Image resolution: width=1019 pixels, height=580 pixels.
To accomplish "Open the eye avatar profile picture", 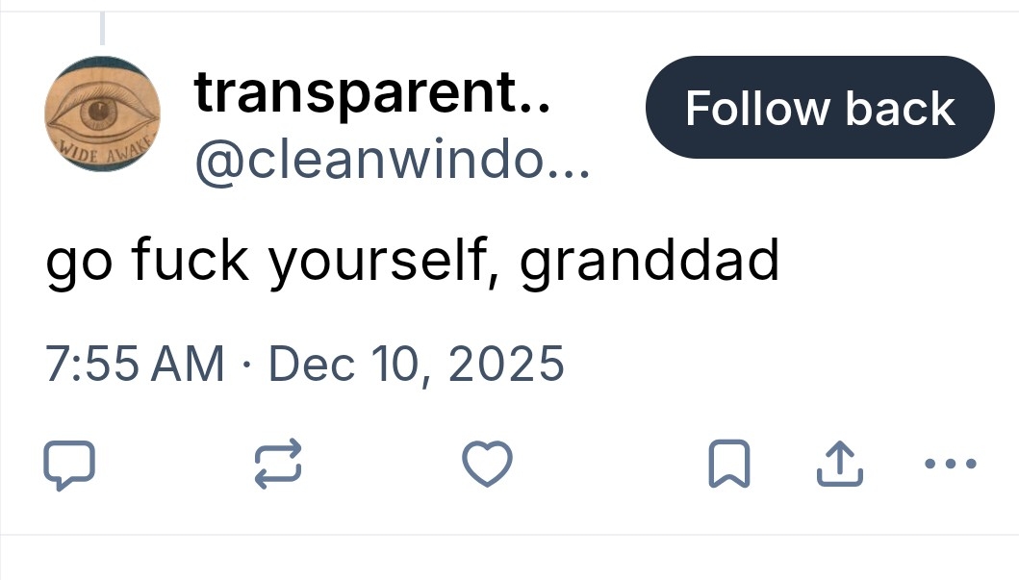I will 102,114.
